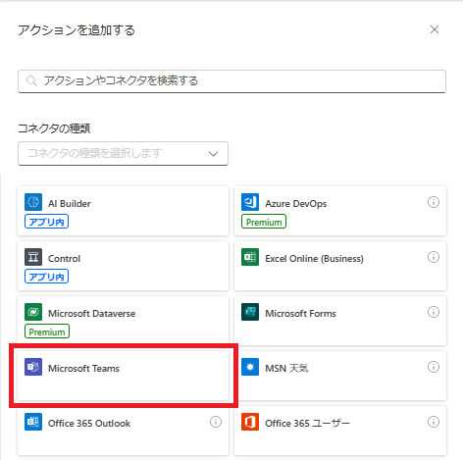Show info for MSN 天気
This screenshot has height=460, width=463.
[x=434, y=367]
